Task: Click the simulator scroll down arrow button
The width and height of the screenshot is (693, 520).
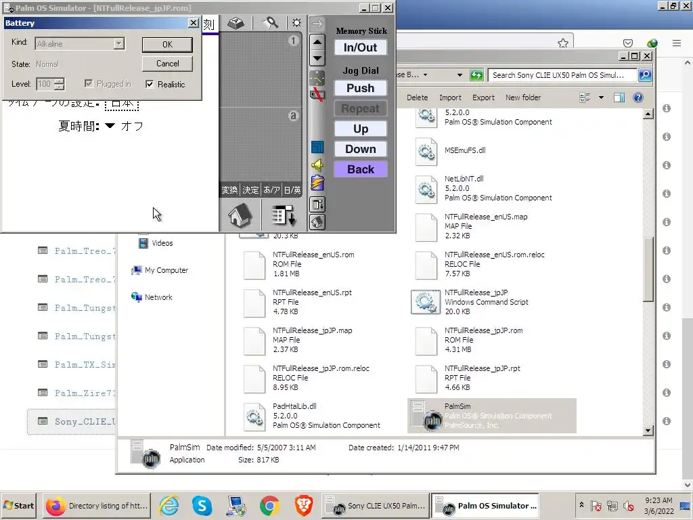Action: [x=317, y=58]
